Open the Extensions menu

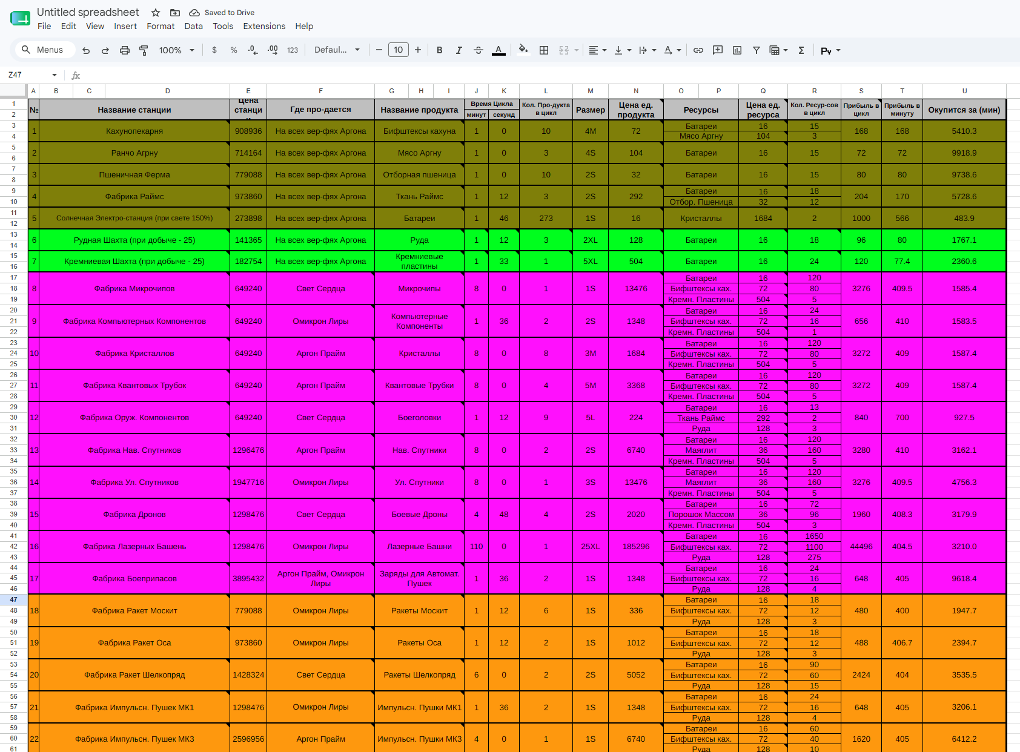tap(264, 26)
